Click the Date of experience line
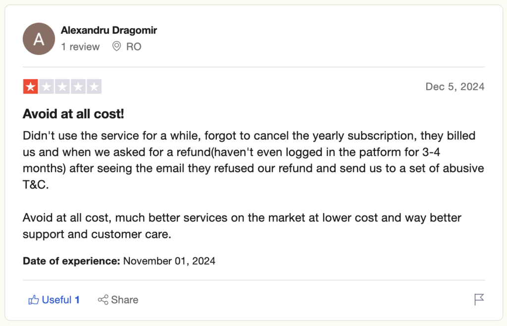 [119, 261]
